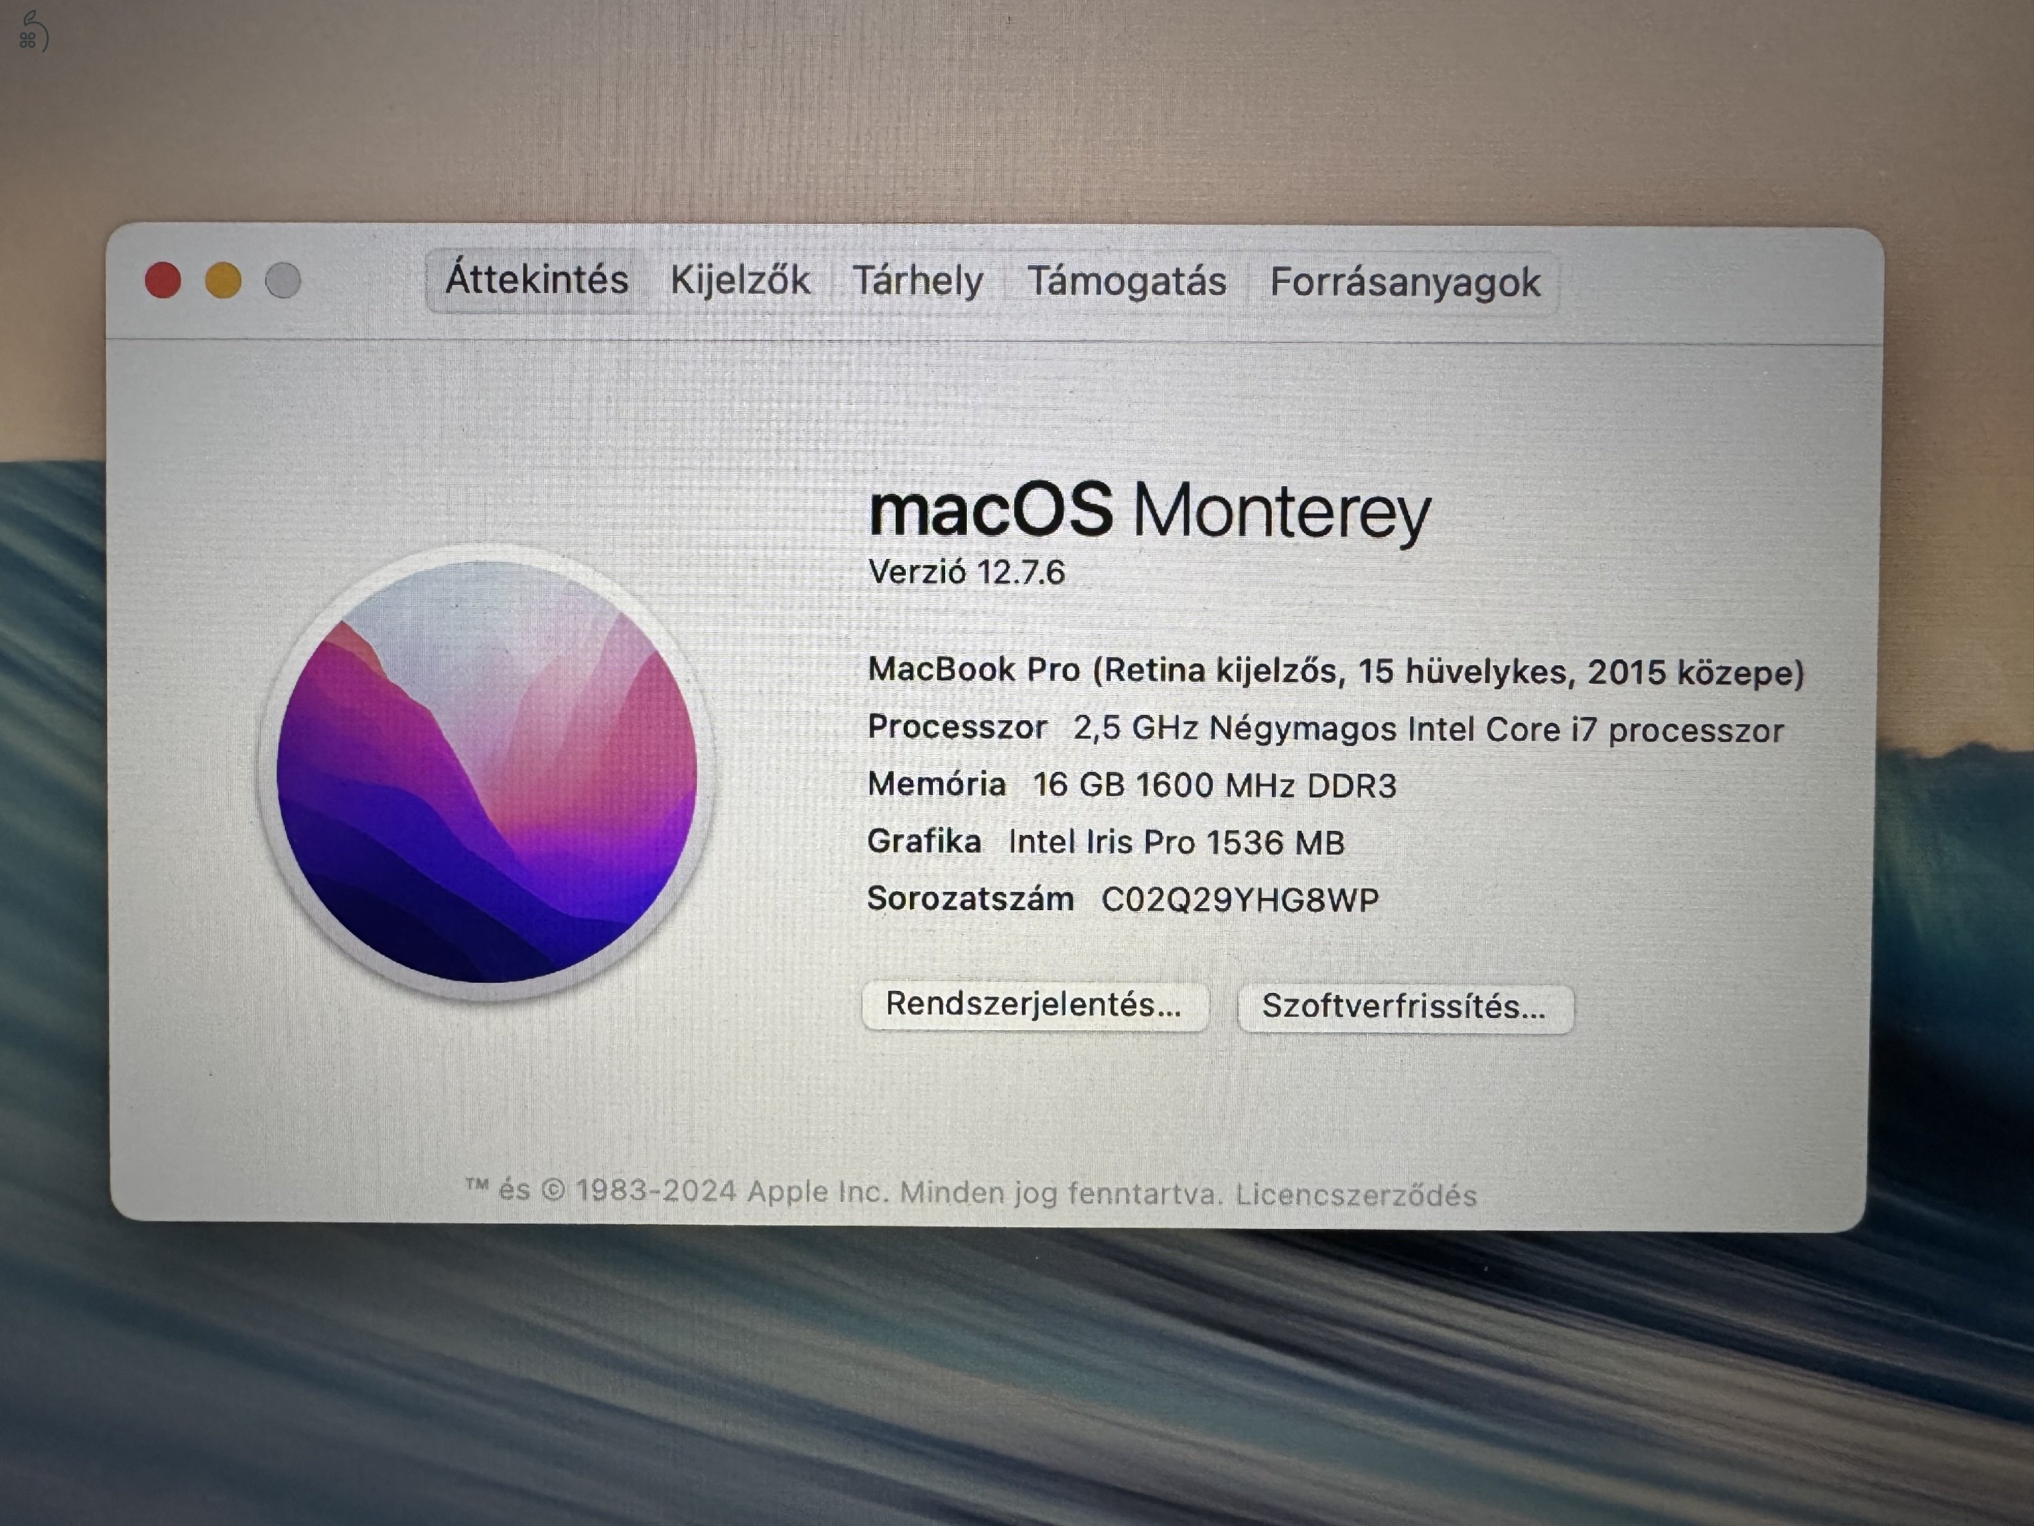The height and width of the screenshot is (1526, 2034).
Task: Switch to the Áttekintés tab
Action: tap(536, 279)
